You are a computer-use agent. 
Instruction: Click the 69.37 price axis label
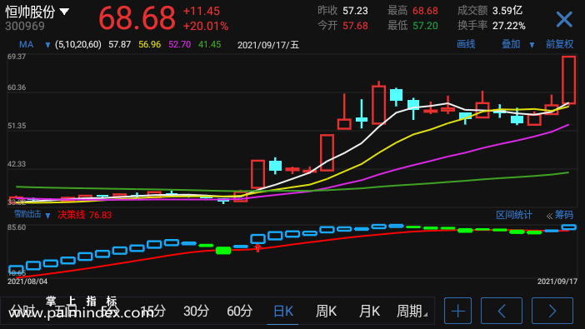pos(17,57)
